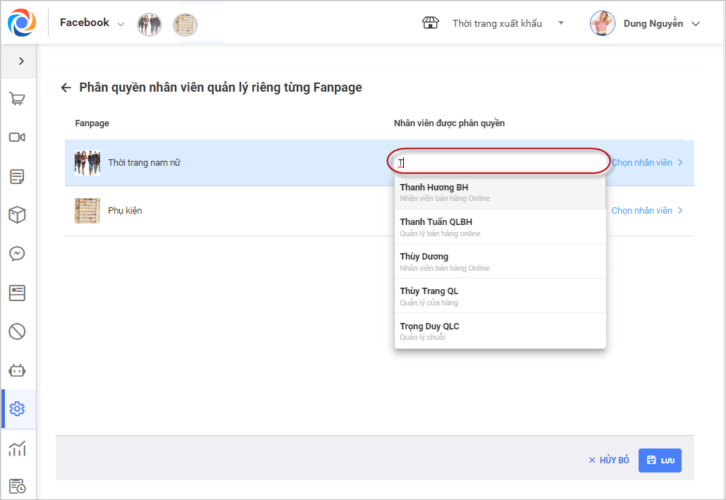726x500 pixels.
Task: Open the chatbot sidebar icon
Action: point(18,370)
